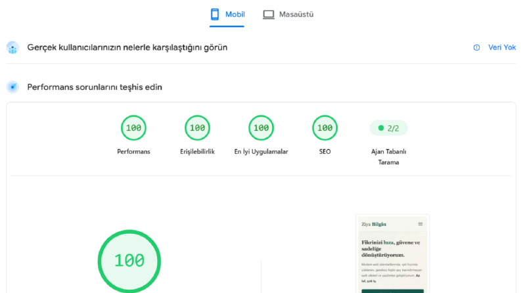The width and height of the screenshot is (521, 293).
Task: Click the hamburger menu in the page thumbnail
Action: 420,224
